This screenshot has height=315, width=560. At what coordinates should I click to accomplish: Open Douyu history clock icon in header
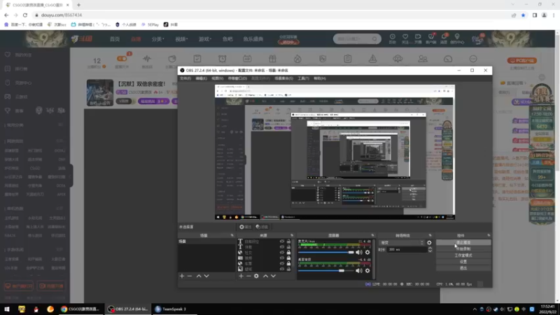click(392, 38)
